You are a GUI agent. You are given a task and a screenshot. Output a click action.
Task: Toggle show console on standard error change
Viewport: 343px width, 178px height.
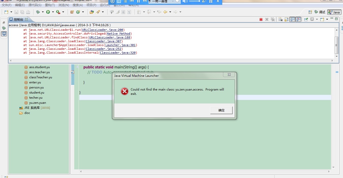point(298,19)
